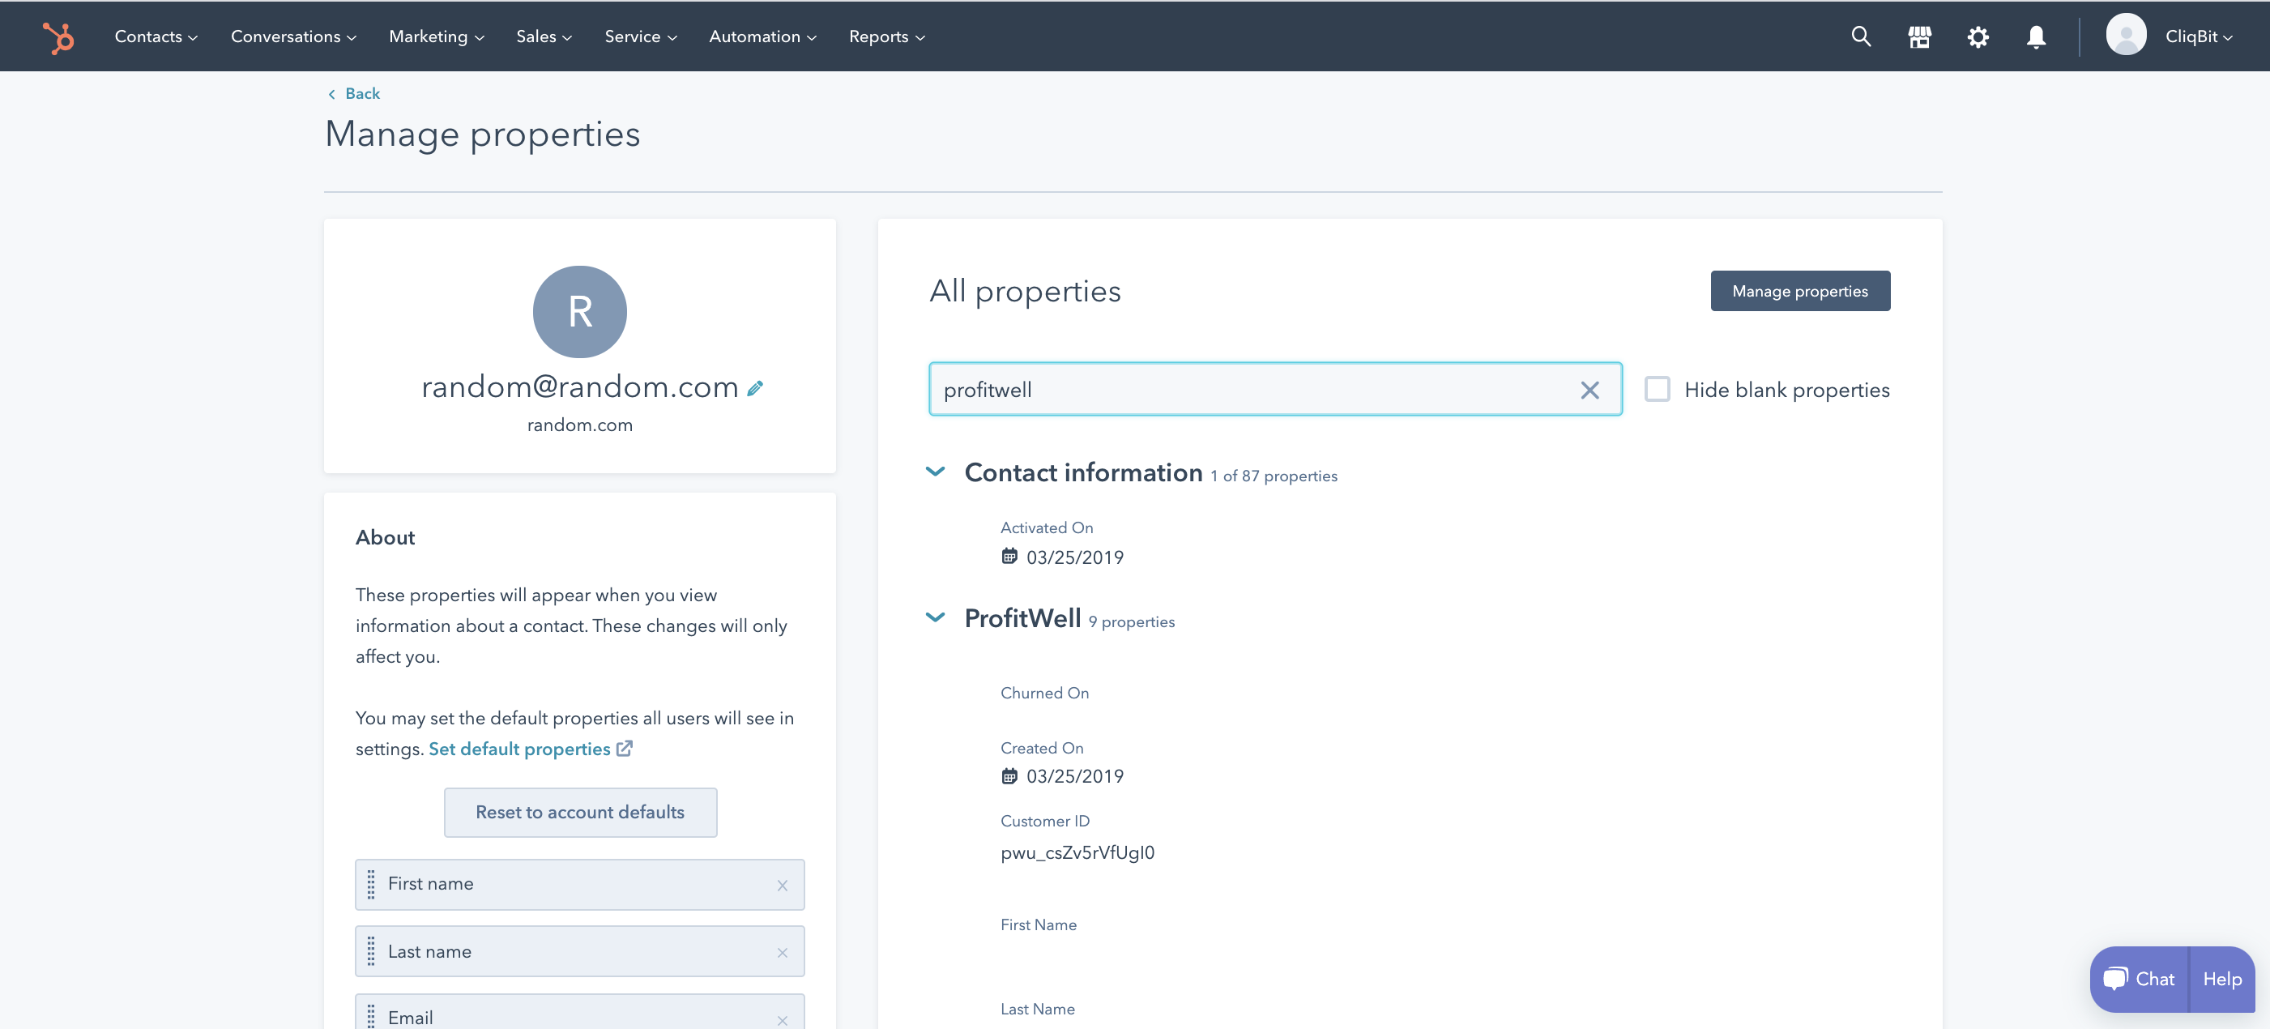Viewport: 2270px width, 1029px height.
Task: Click the pencil icon next to random@random.com
Action: (x=755, y=387)
